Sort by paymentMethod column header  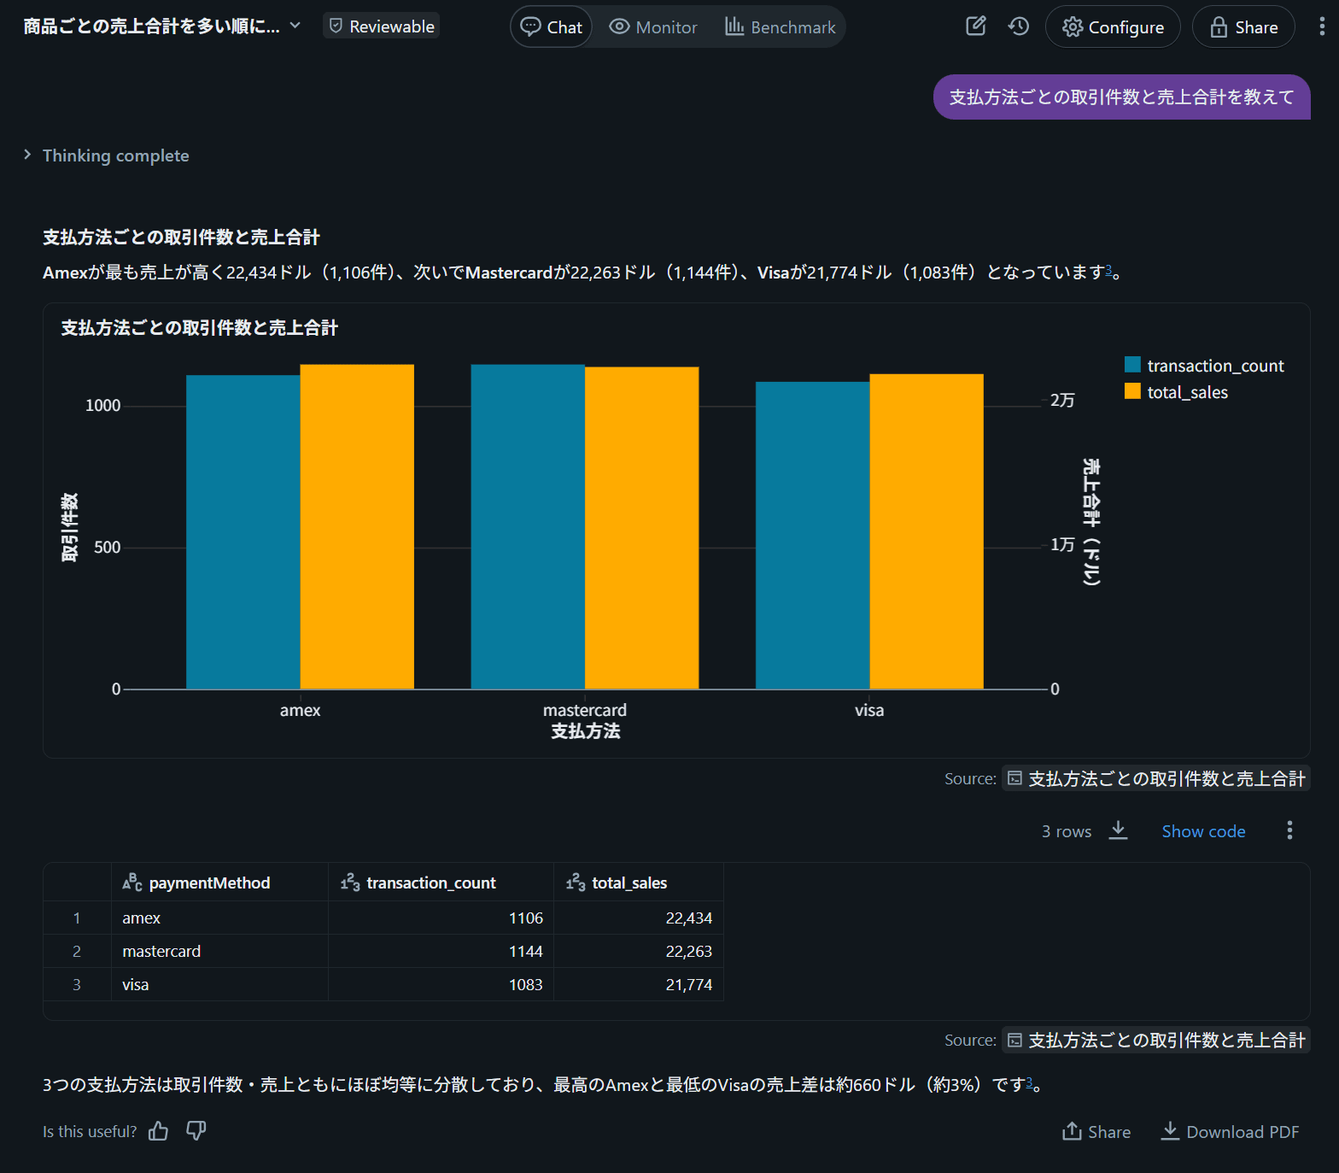click(x=209, y=883)
